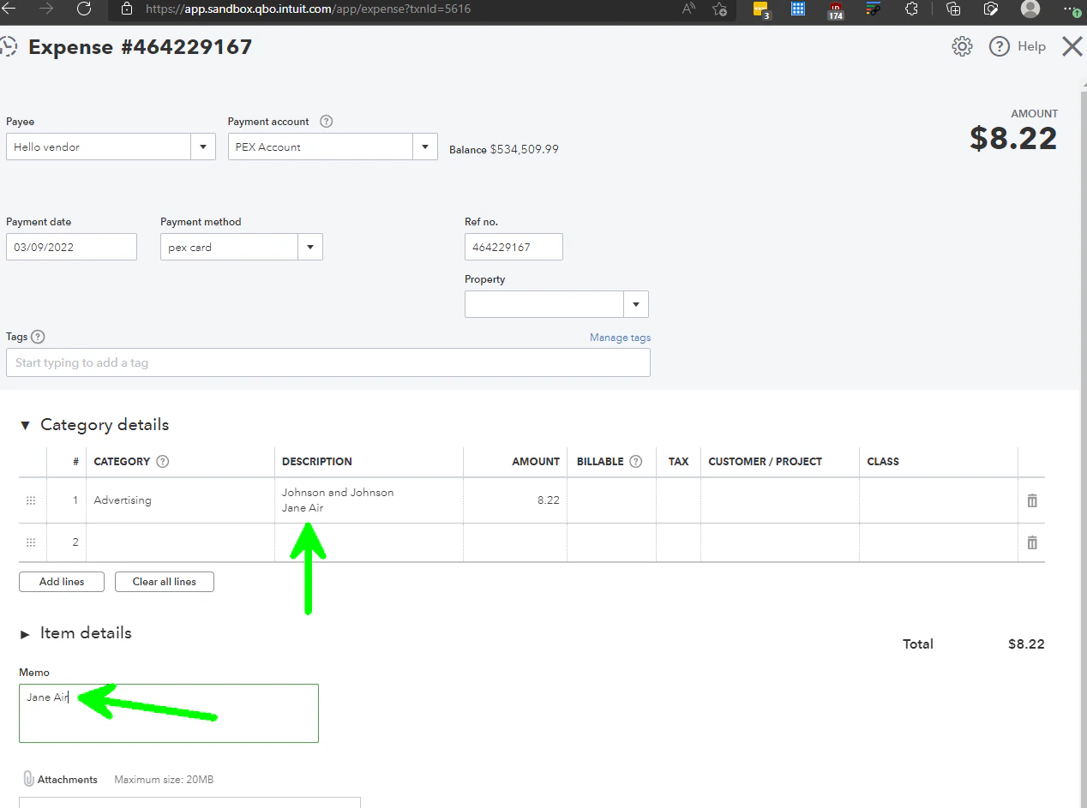The height and width of the screenshot is (808, 1087).
Task: Click the Help question mark icon
Action: 999,46
